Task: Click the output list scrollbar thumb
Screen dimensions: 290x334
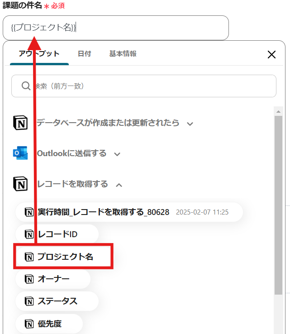Action: (278, 205)
